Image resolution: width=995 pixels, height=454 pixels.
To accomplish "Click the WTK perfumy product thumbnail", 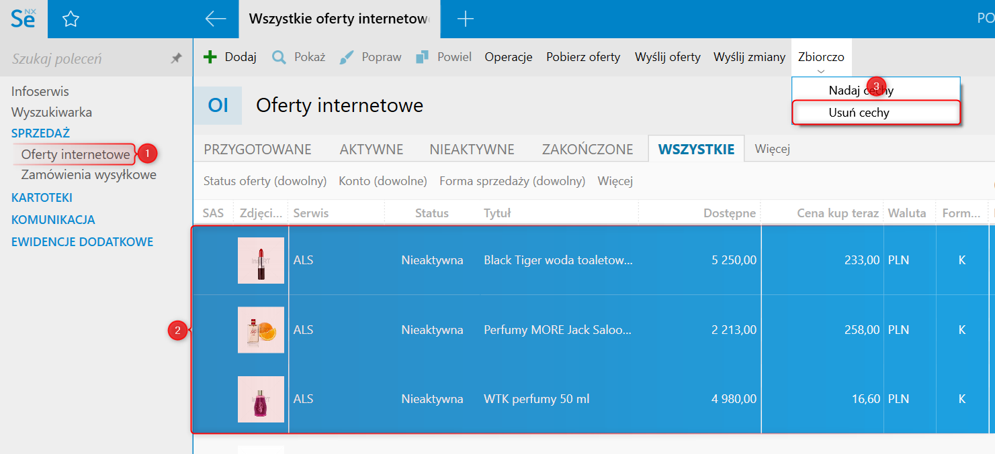I will tap(261, 399).
